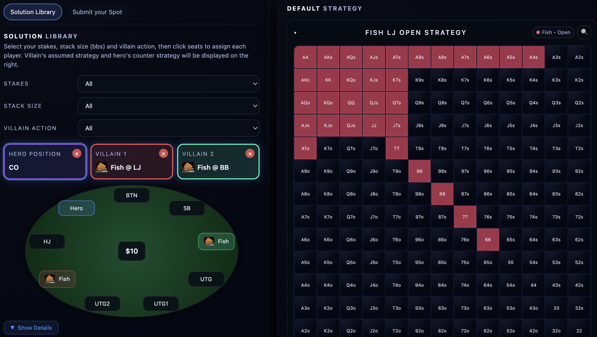Select the AA cell in the strategy grid
Viewport: 597px width, 337px height.
pos(305,57)
